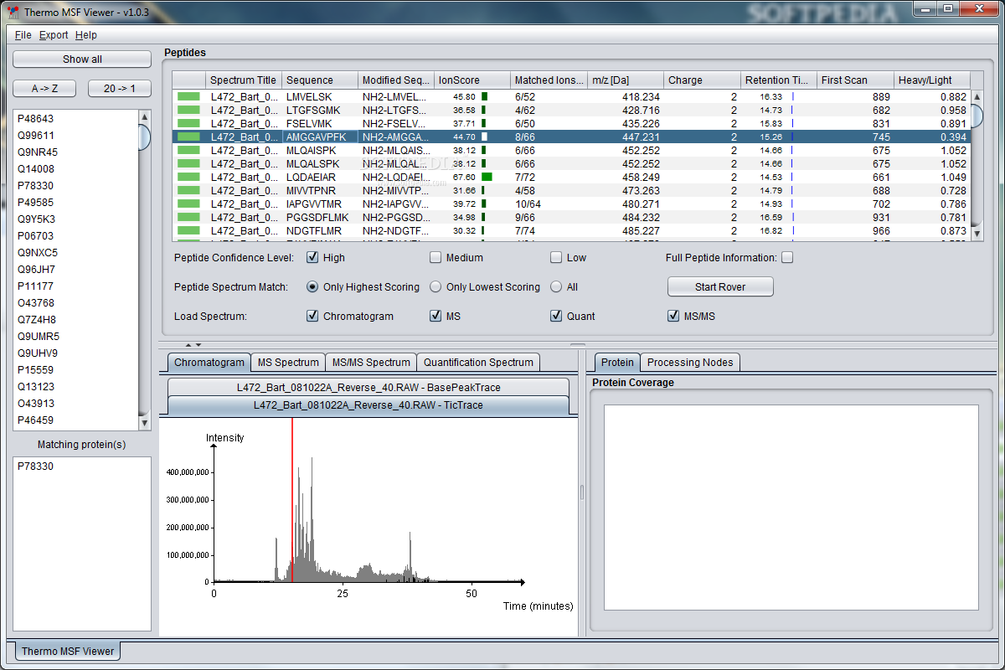Screen dimensions: 1005x670
Task: Sort by Sequence column header
Action: (319, 80)
